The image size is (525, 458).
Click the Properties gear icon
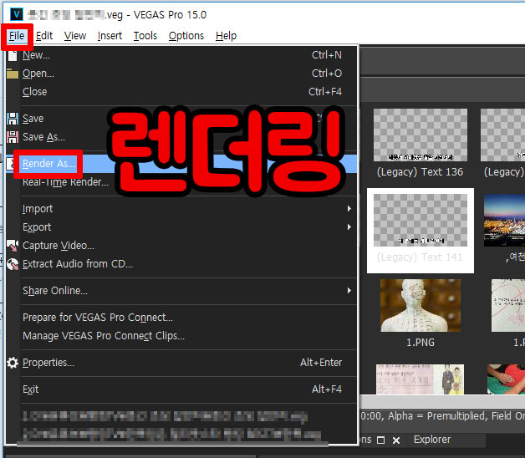pos(13,363)
